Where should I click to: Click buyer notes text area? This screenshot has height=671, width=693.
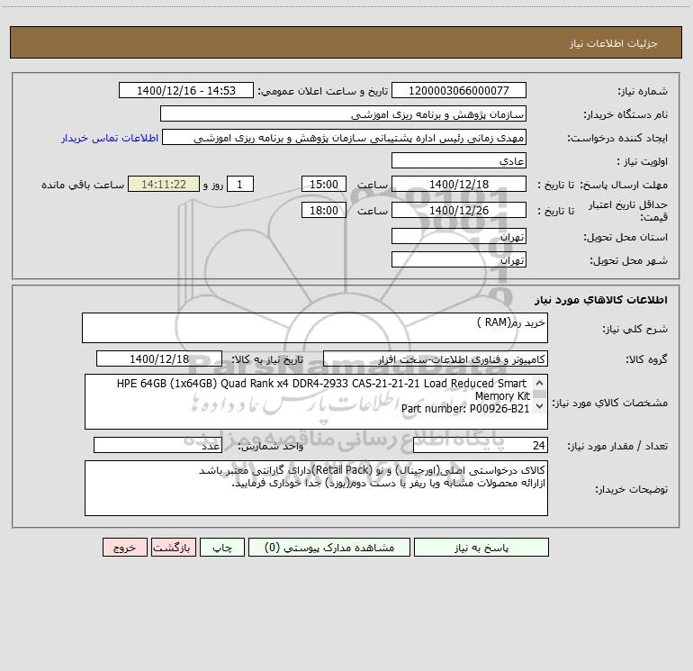[316, 488]
